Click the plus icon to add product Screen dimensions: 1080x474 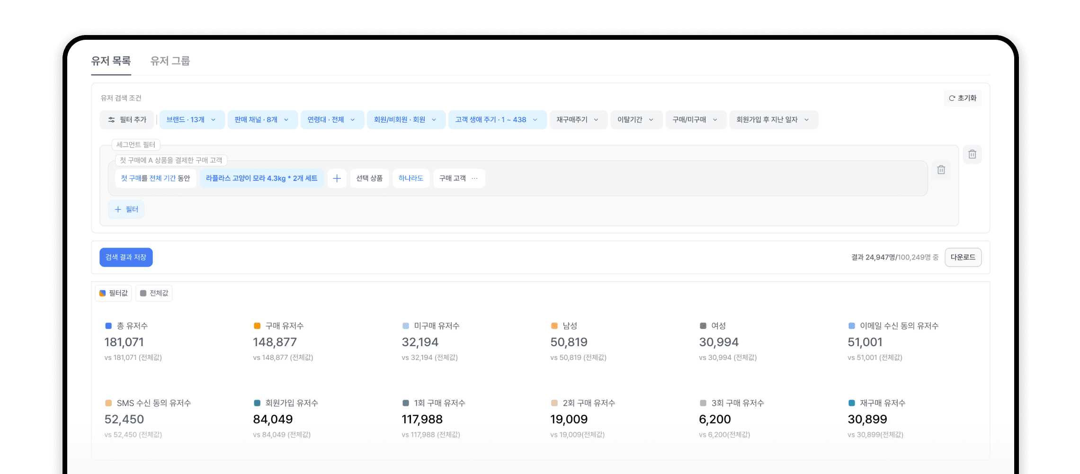click(337, 179)
